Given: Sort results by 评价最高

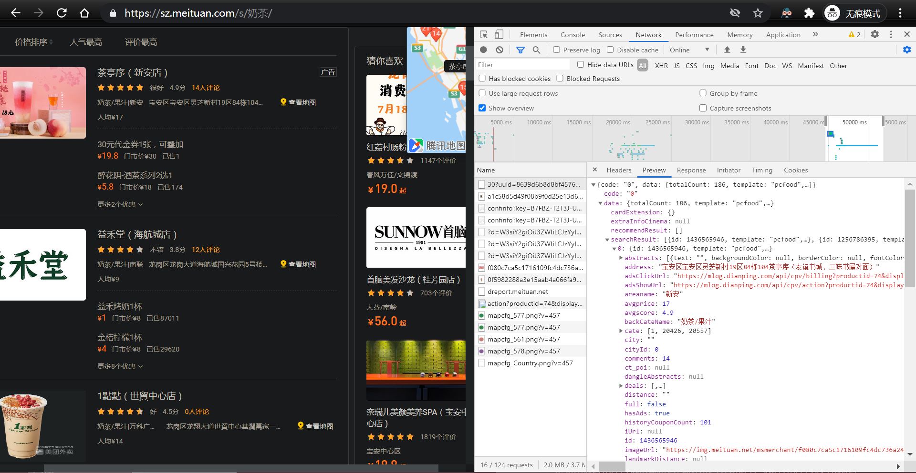Looking at the screenshot, I should coord(141,42).
